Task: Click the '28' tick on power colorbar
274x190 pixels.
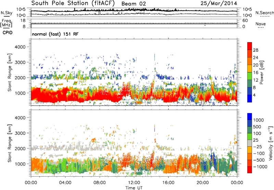Action: coord(256,50)
